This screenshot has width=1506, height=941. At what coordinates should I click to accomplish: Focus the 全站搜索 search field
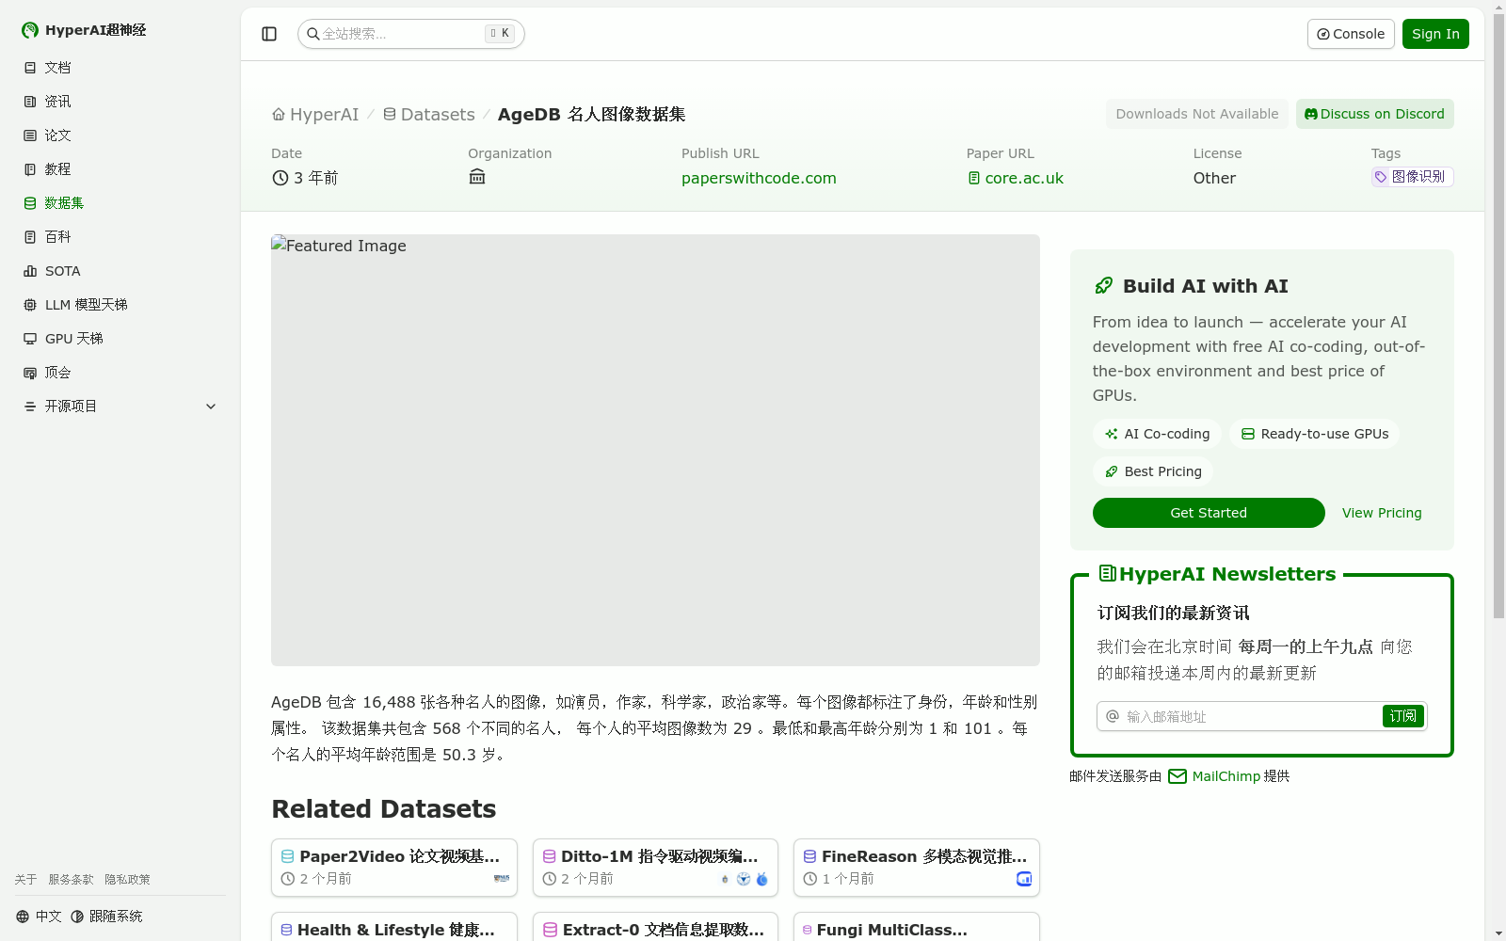click(x=410, y=34)
